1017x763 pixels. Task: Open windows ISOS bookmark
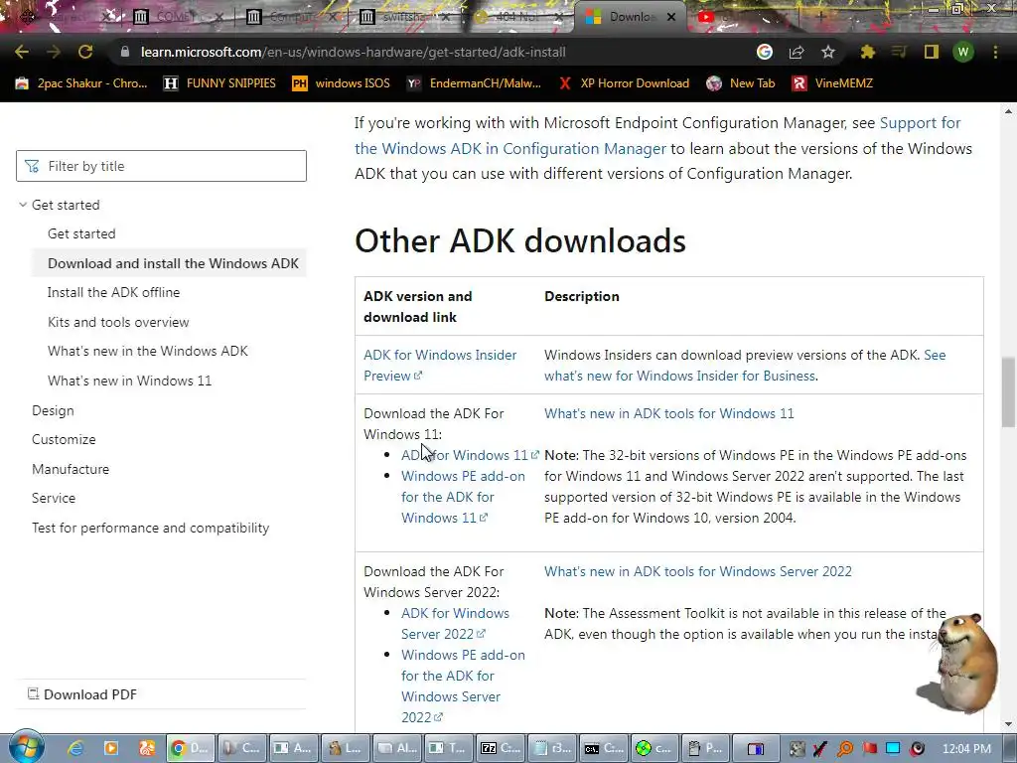point(342,83)
